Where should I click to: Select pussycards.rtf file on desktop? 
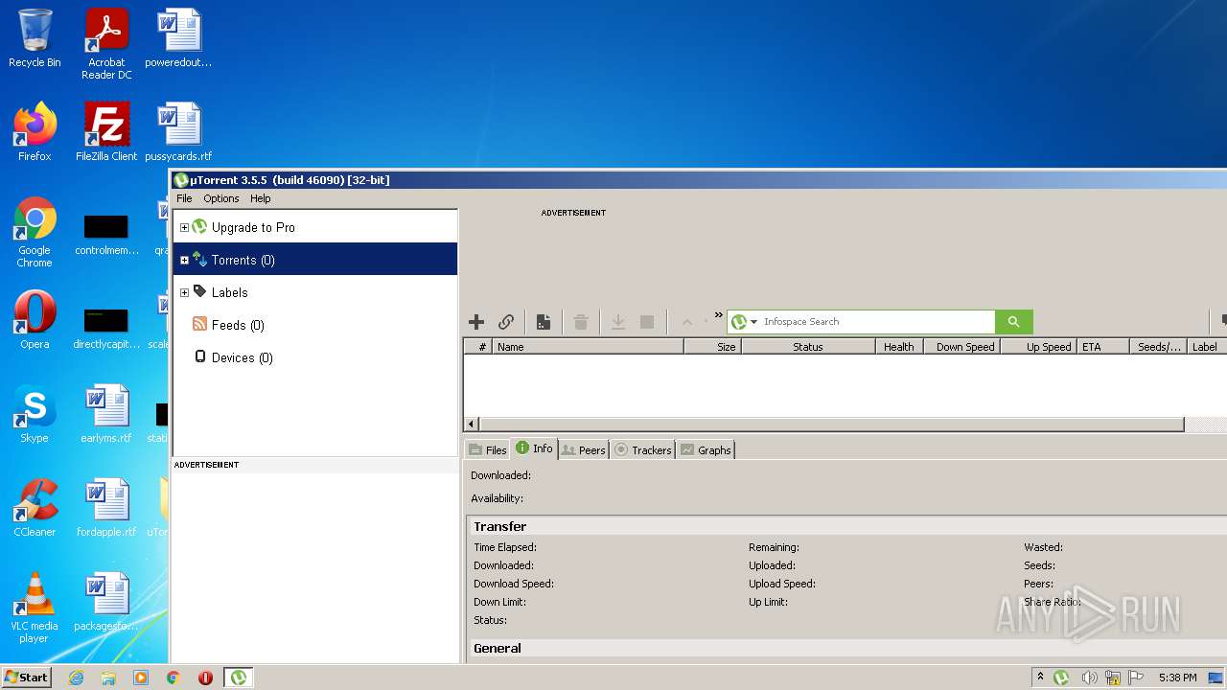(178, 132)
